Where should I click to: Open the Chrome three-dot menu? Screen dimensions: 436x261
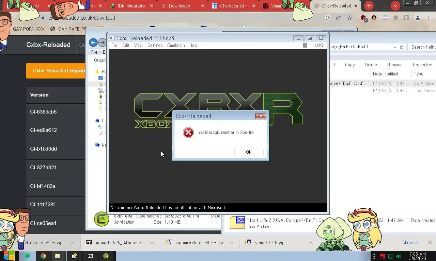click(429, 18)
